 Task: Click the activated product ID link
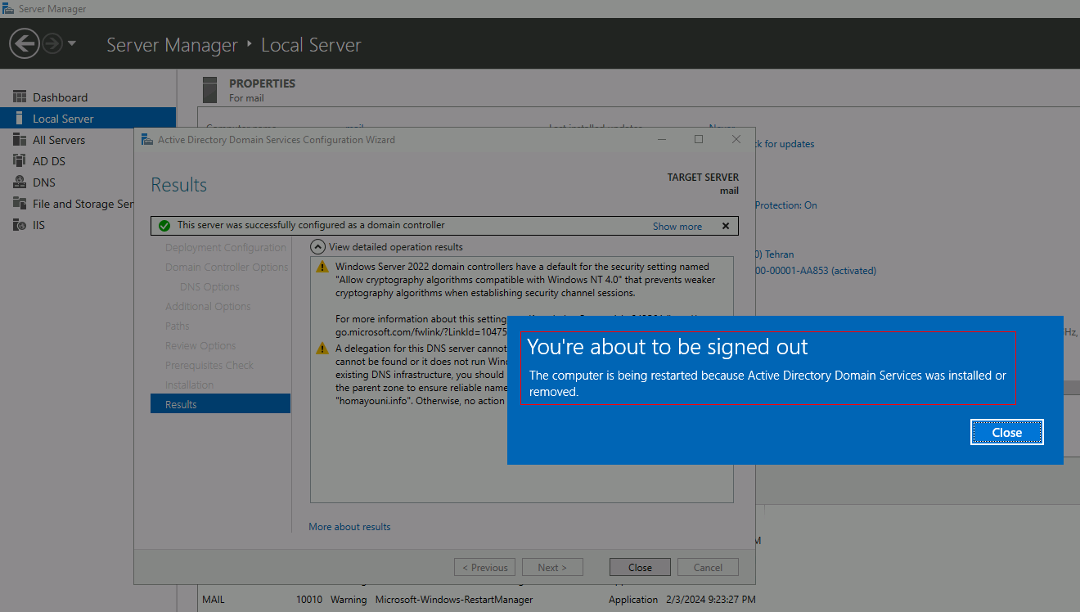point(815,271)
